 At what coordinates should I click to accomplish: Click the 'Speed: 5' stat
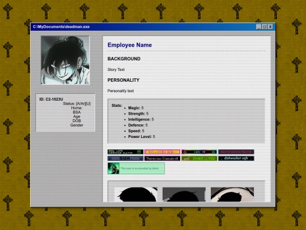[x=136, y=131]
